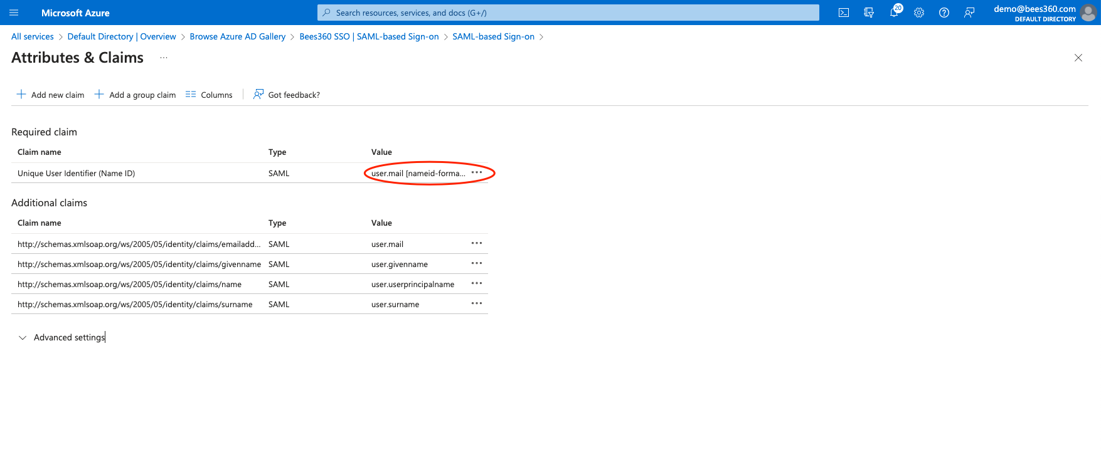Click the user.surname value
1101x457 pixels.
pos(395,304)
